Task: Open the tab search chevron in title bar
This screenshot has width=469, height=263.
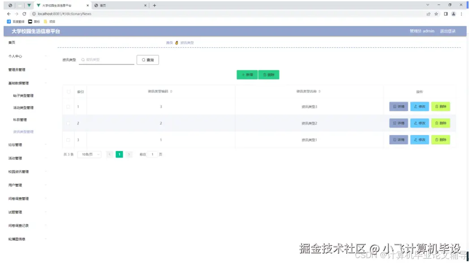Action: [428, 5]
